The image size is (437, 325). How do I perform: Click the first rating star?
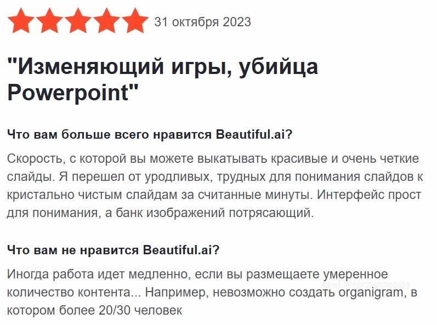21,22
